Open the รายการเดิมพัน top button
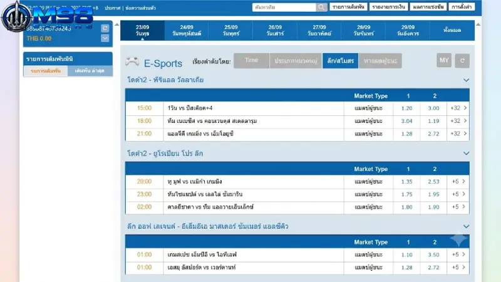 coord(348,7)
